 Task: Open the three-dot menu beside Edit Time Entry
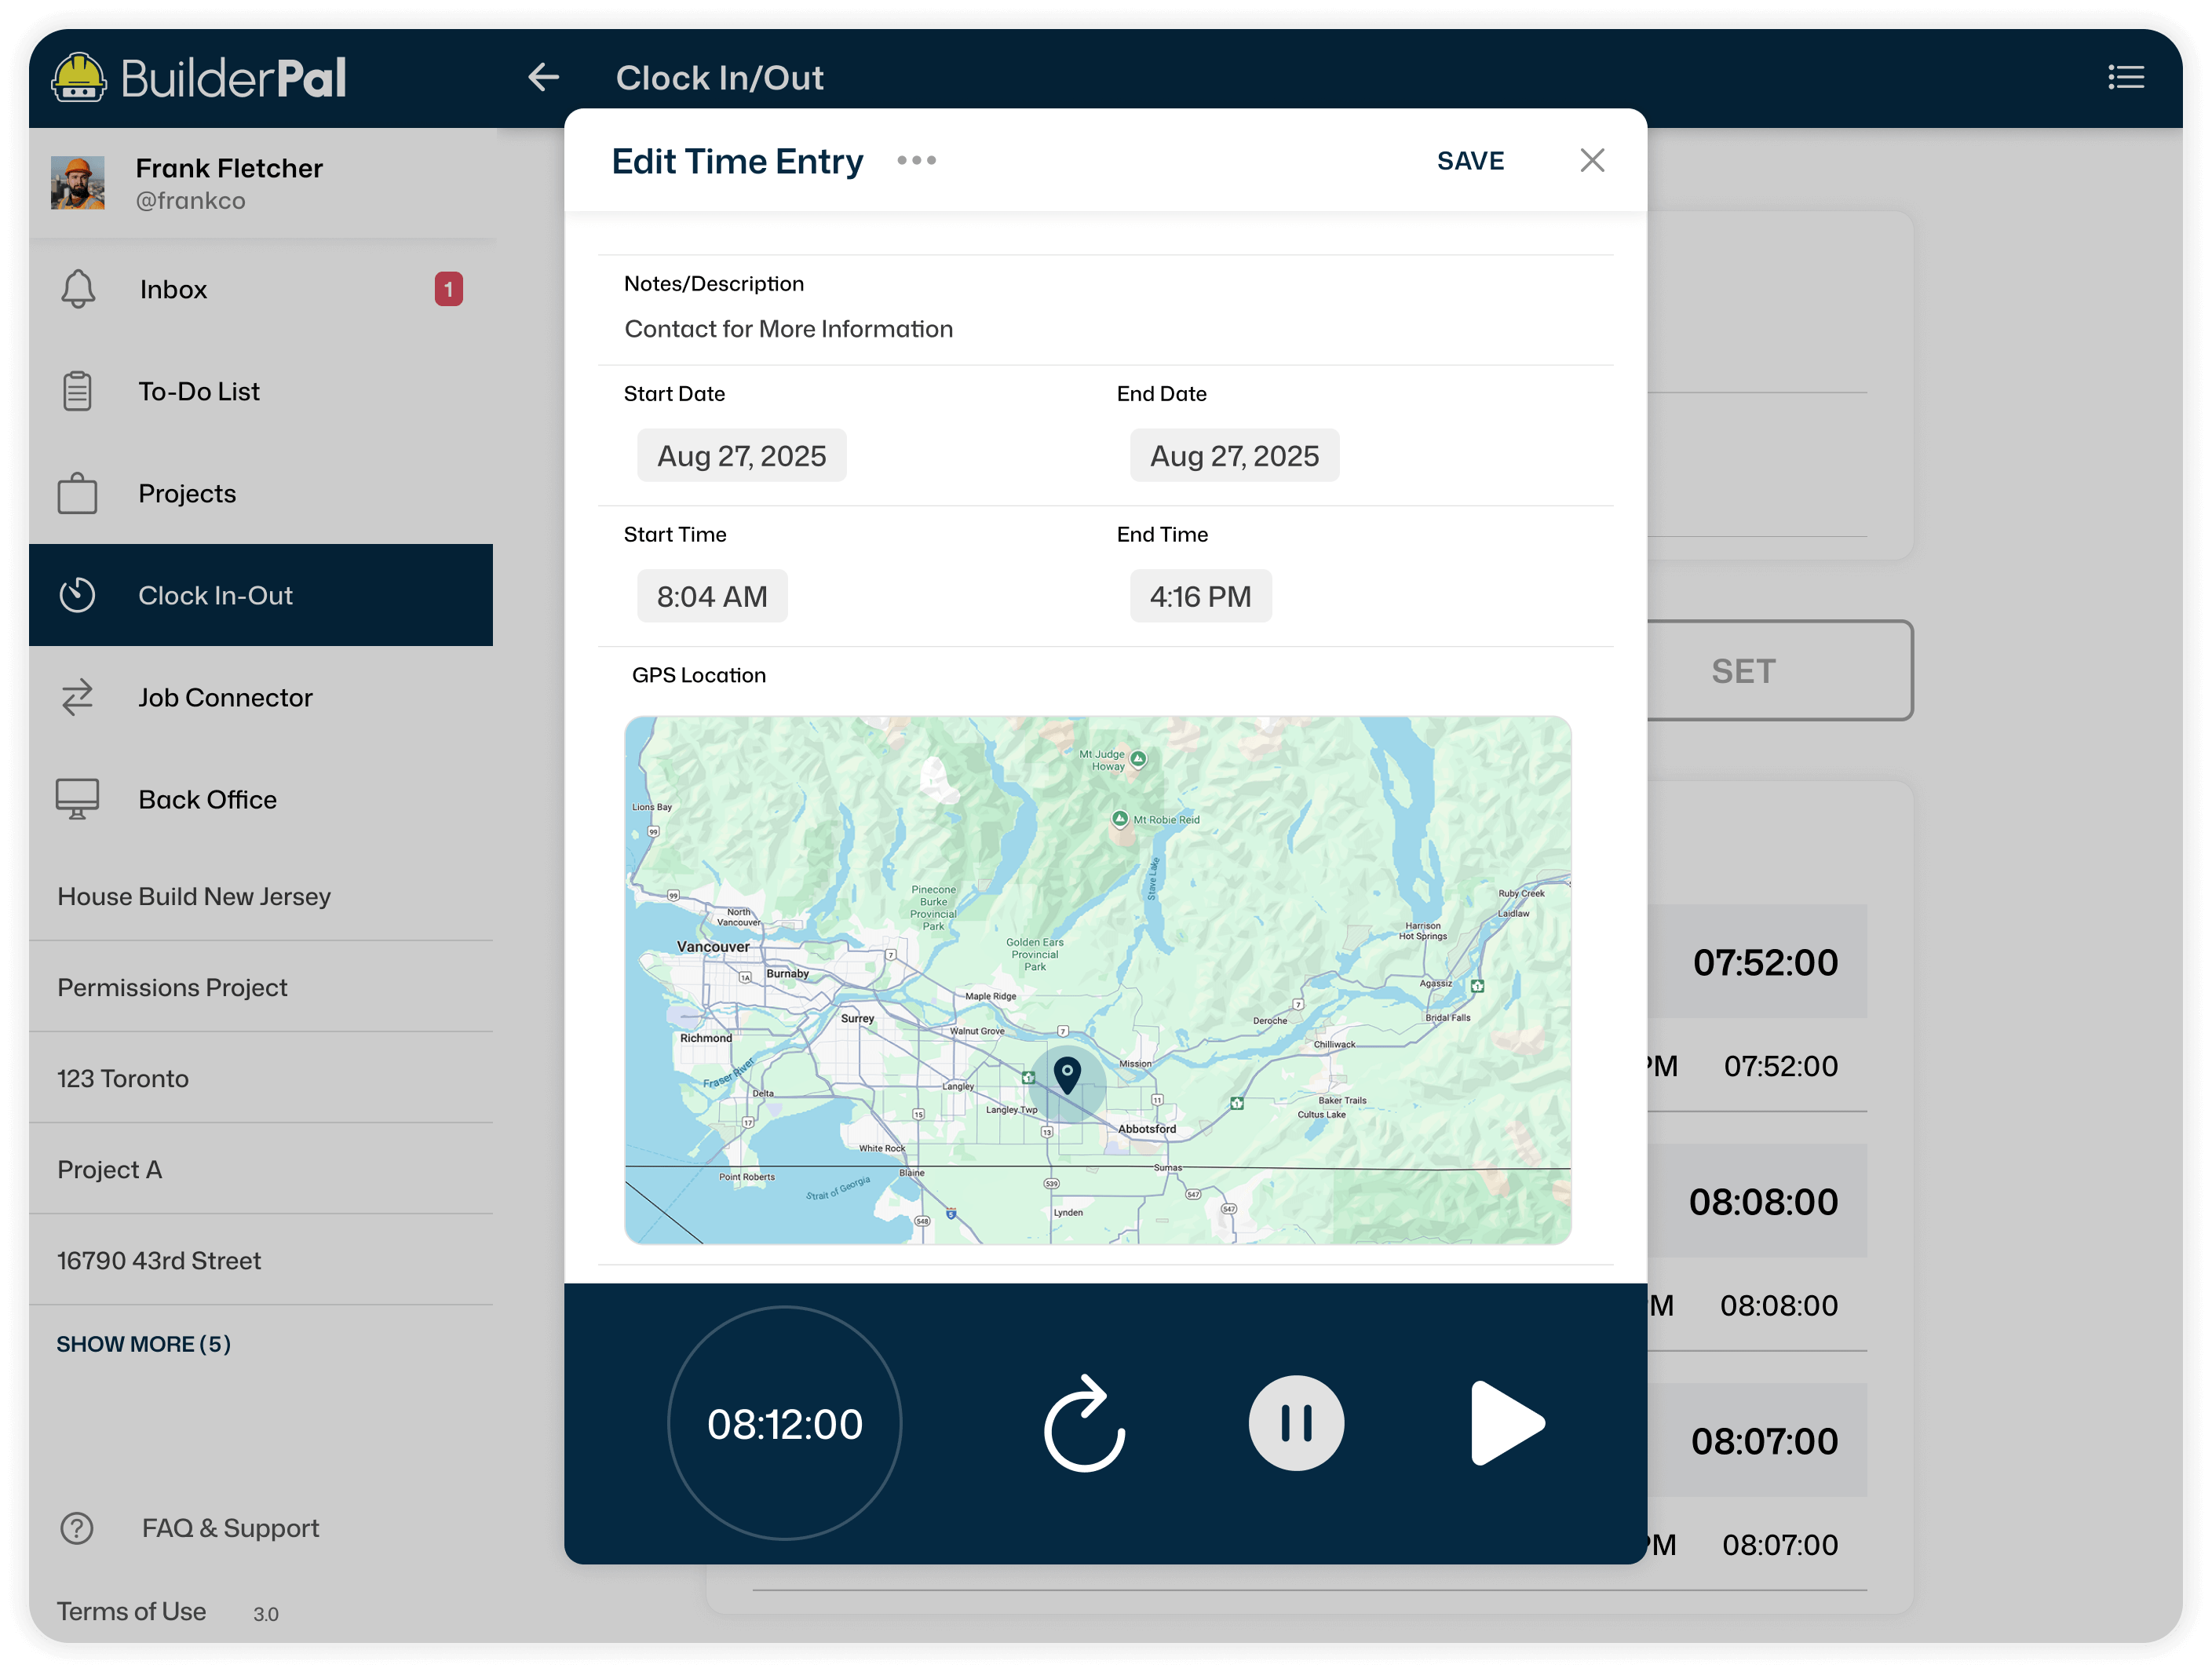[x=916, y=160]
